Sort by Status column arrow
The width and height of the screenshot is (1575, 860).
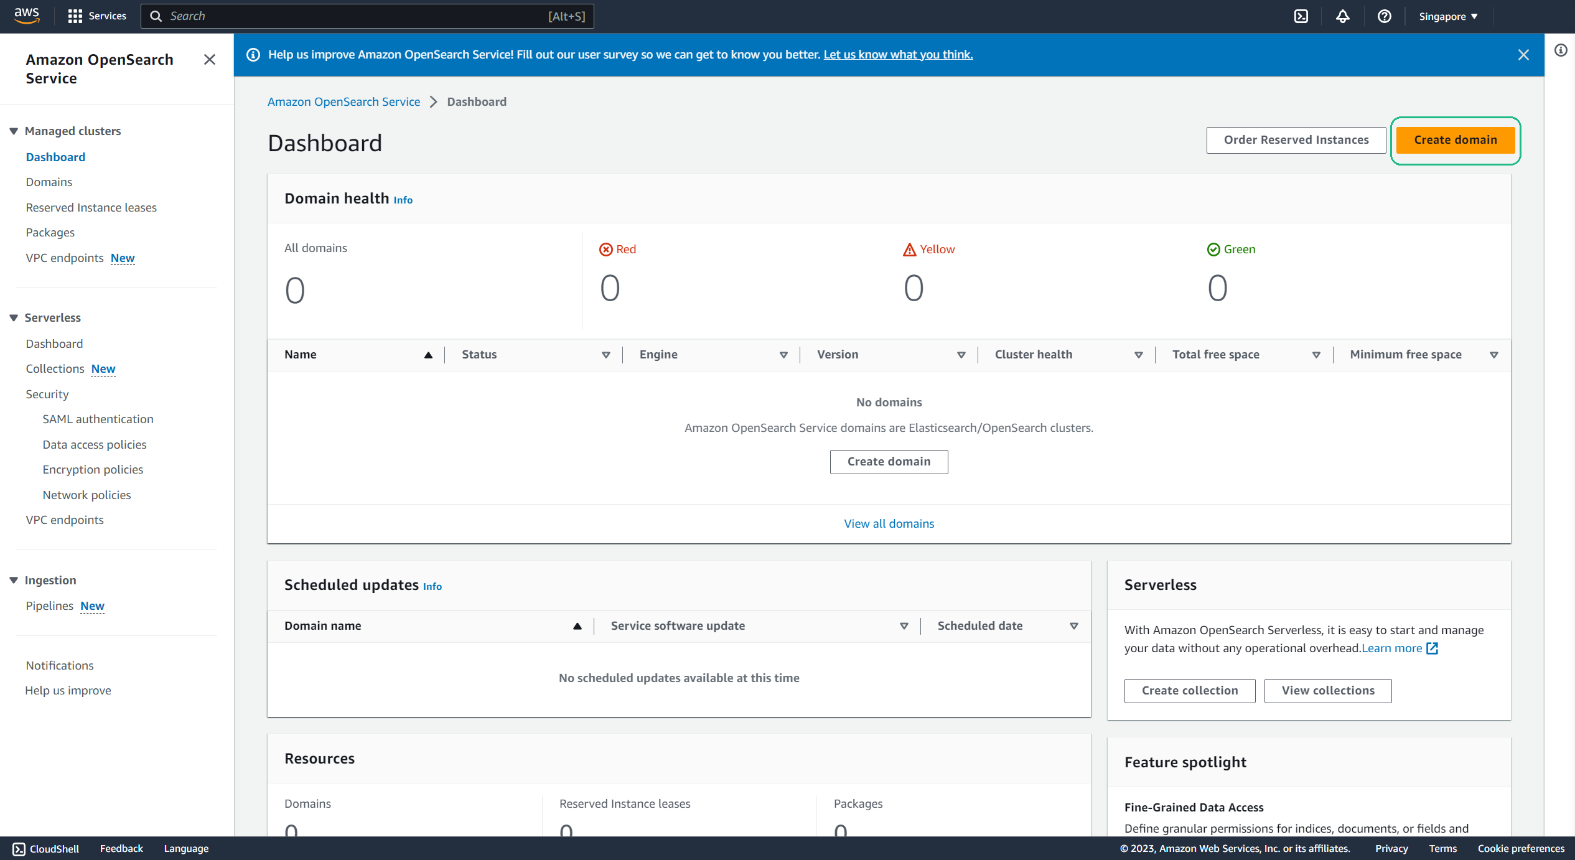606,355
